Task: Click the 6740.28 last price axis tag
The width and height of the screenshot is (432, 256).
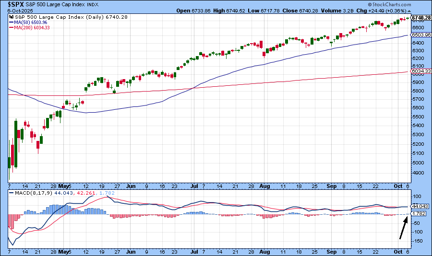Action: point(421,18)
